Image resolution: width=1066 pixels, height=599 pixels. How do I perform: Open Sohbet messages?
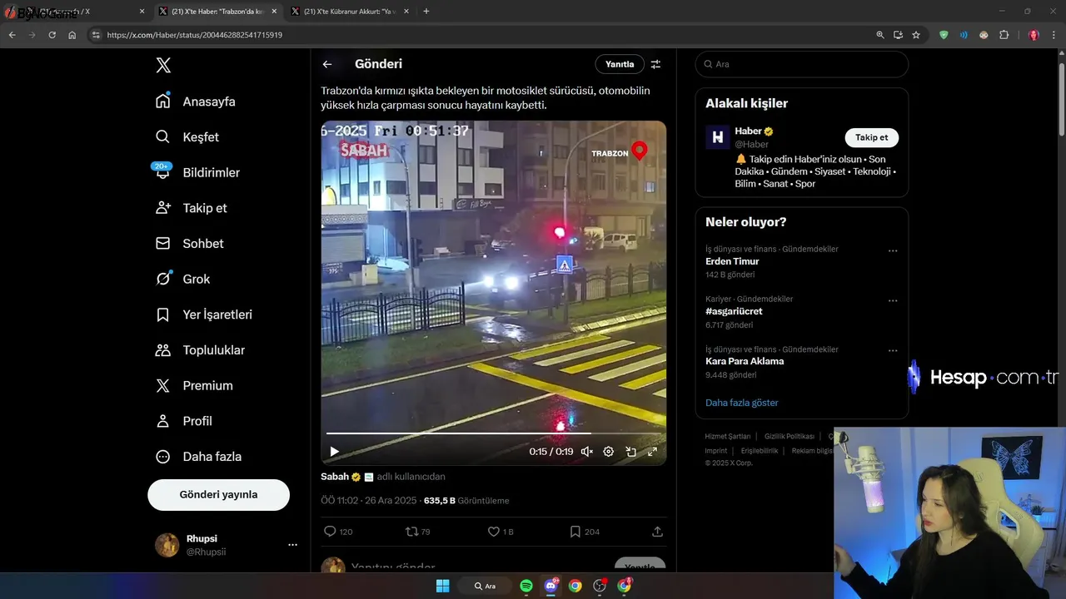[x=189, y=244]
